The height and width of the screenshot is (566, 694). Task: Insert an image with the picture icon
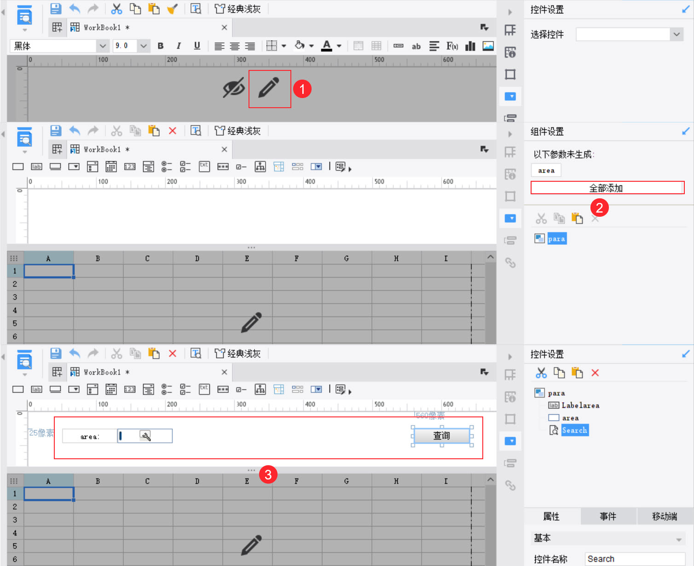tap(488, 46)
